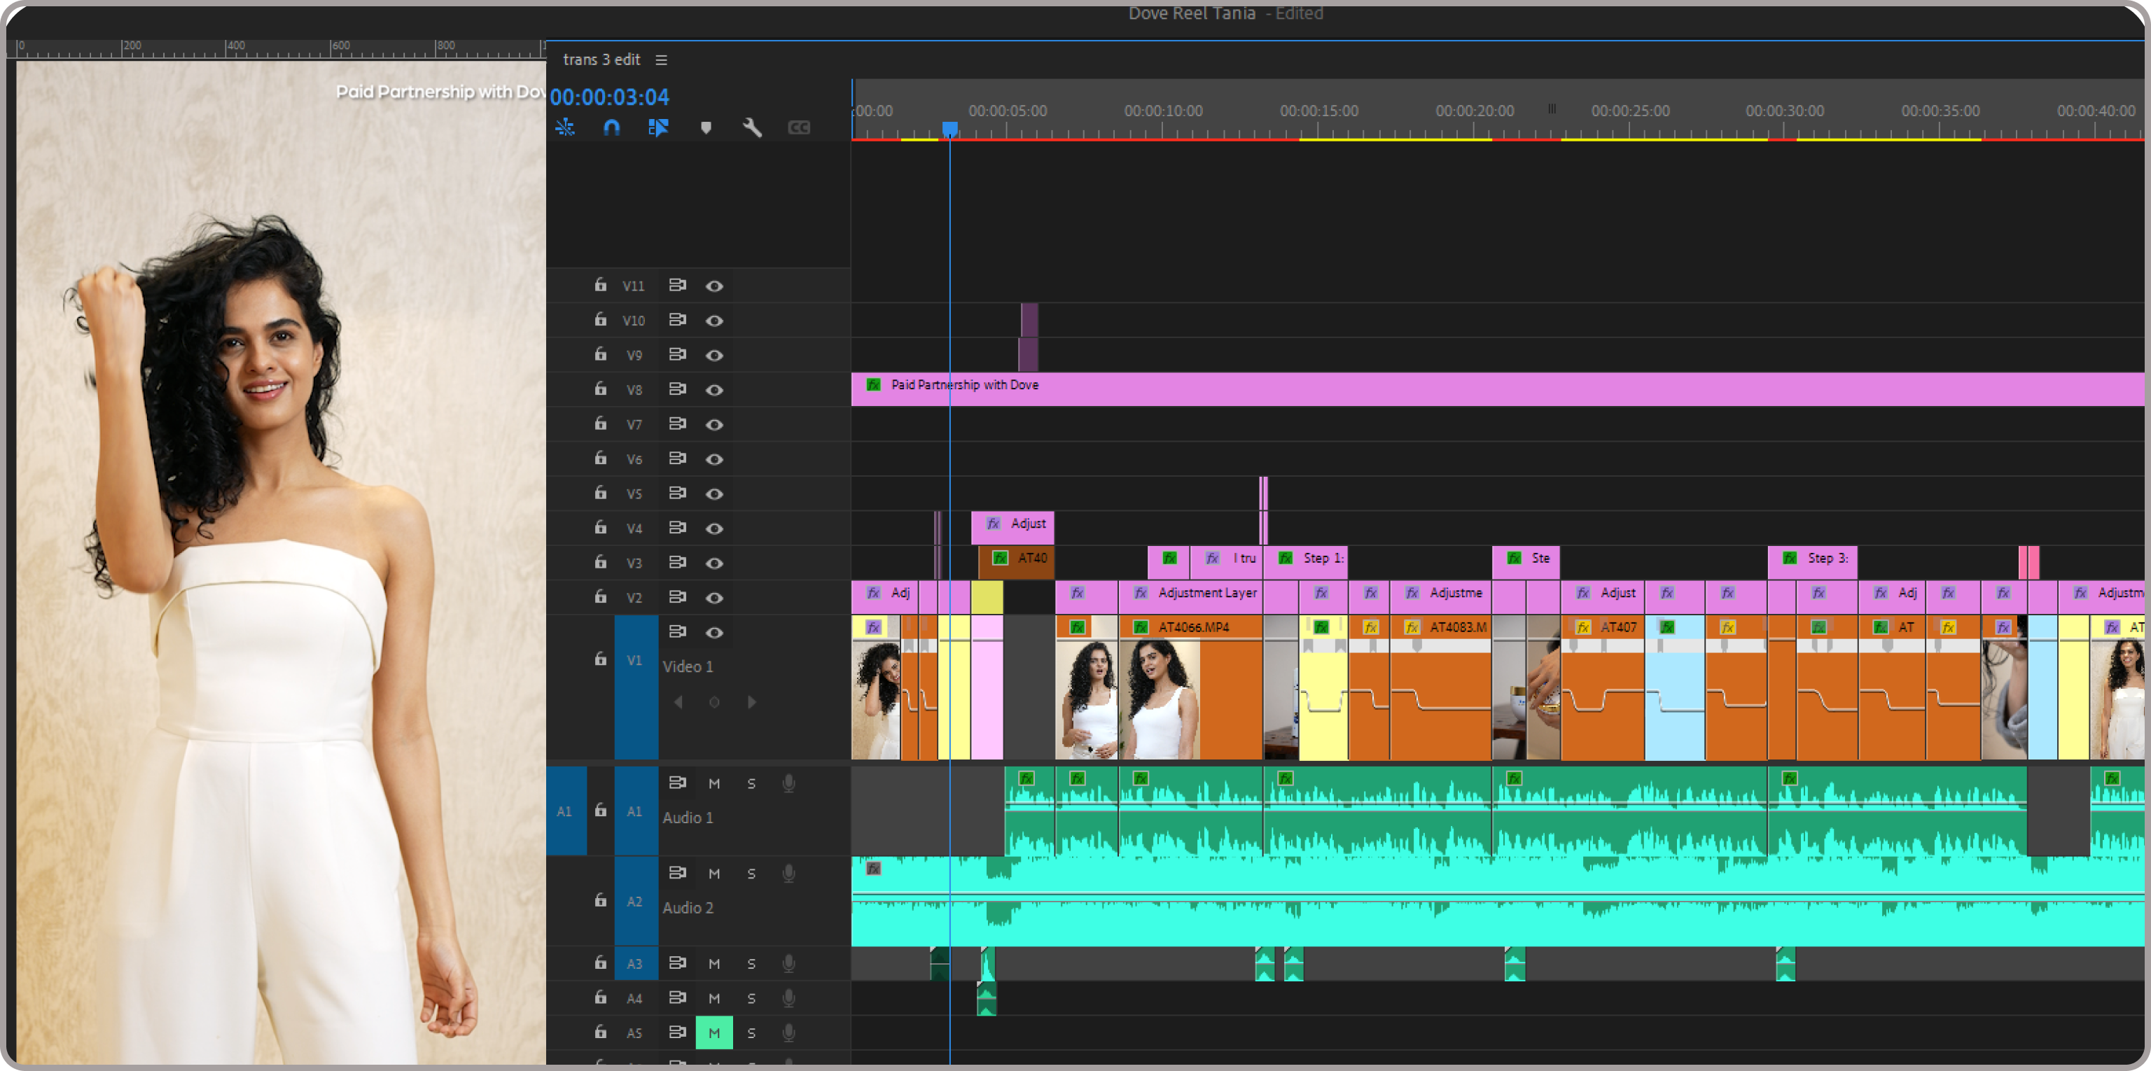This screenshot has width=2151, height=1071.
Task: Hide track V11 output eye
Action: coord(714,286)
